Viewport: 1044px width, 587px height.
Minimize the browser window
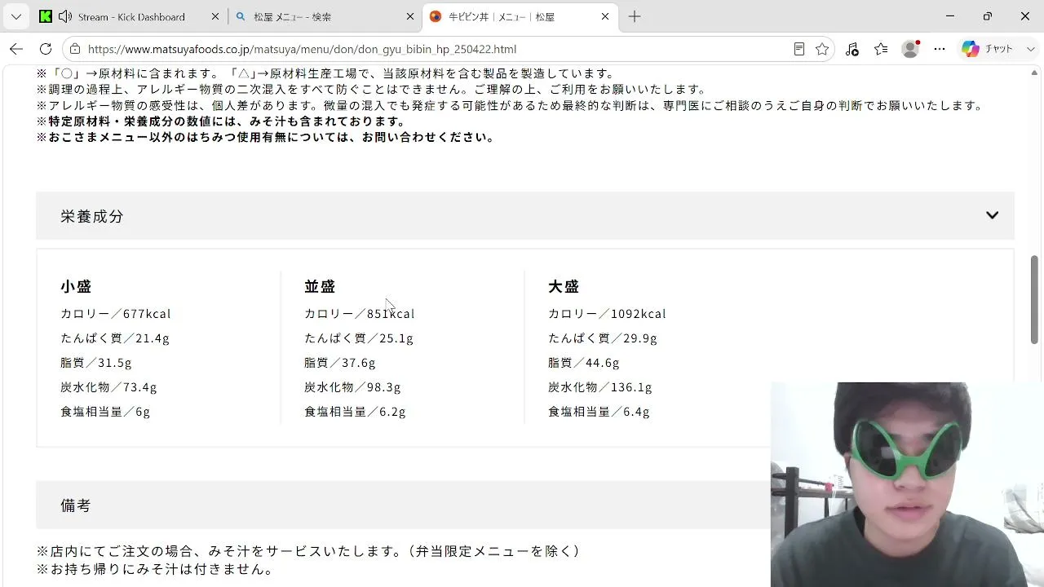click(950, 16)
